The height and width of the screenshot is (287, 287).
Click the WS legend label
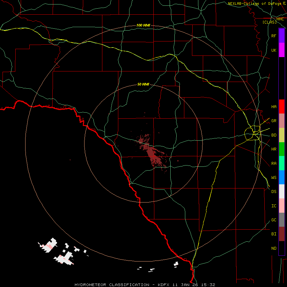[x=274, y=177]
